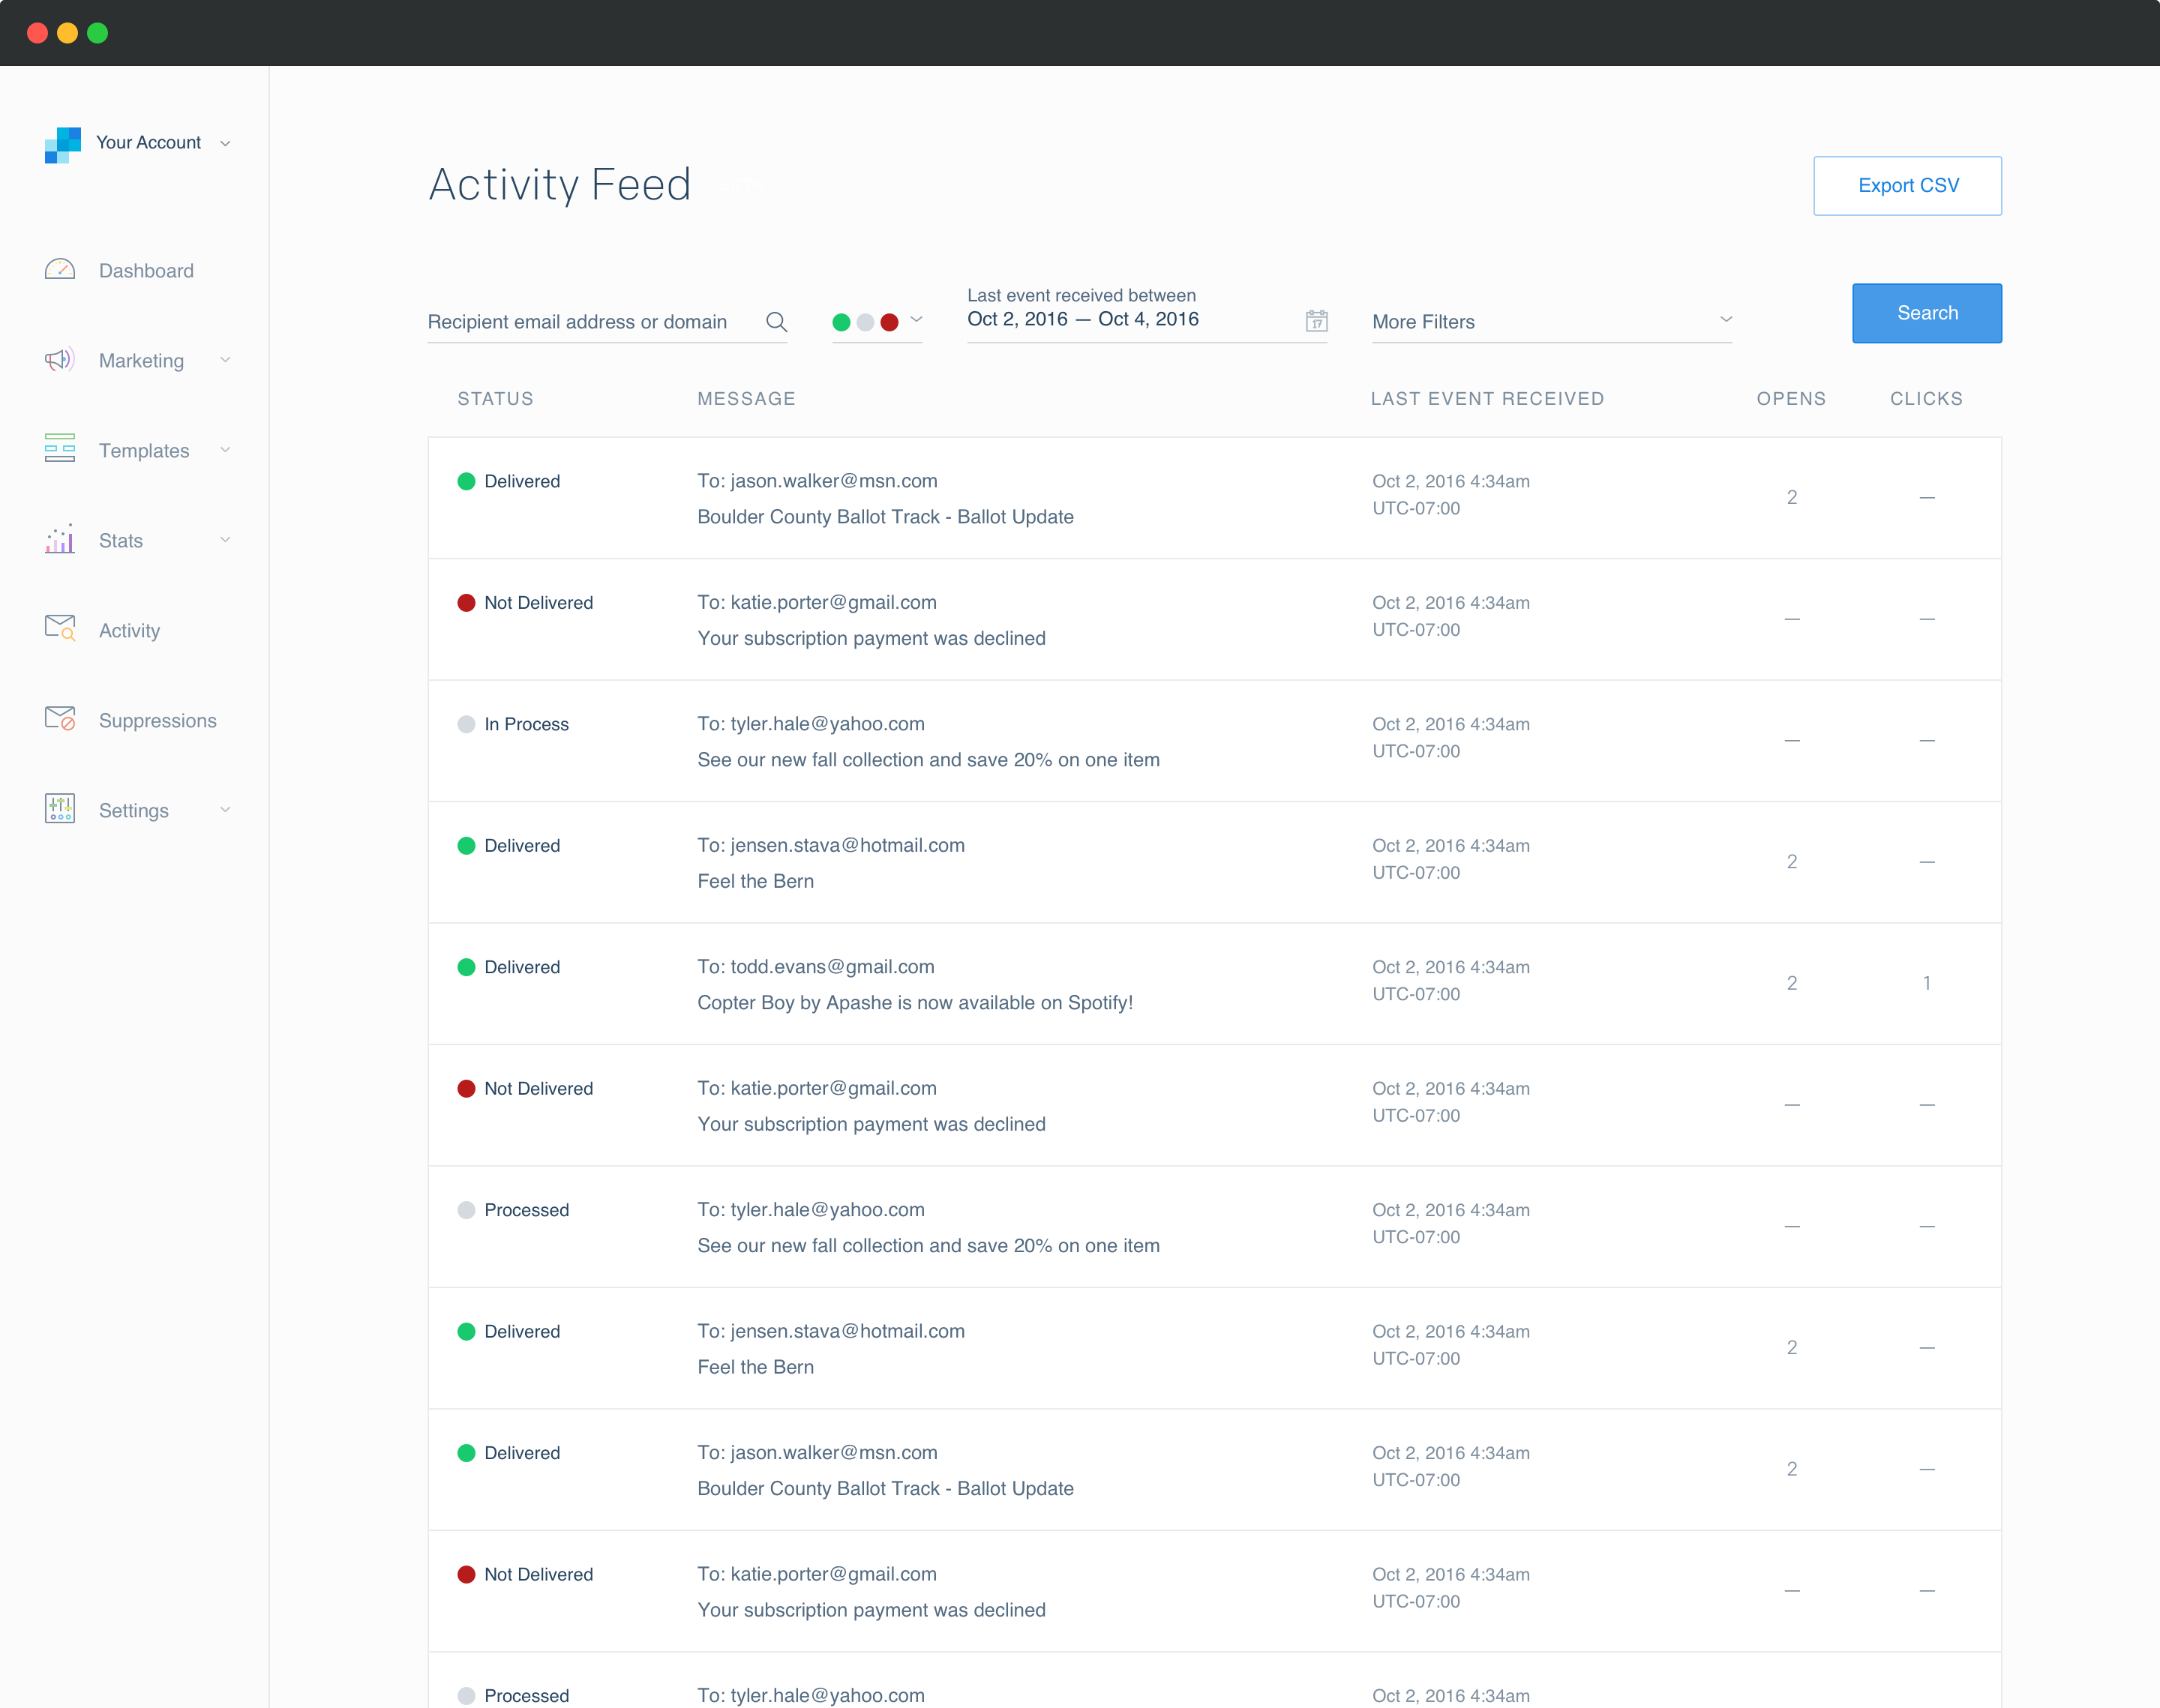Sort by the CLICKS column header
Viewport: 2160px width, 1708px height.
coord(1926,399)
